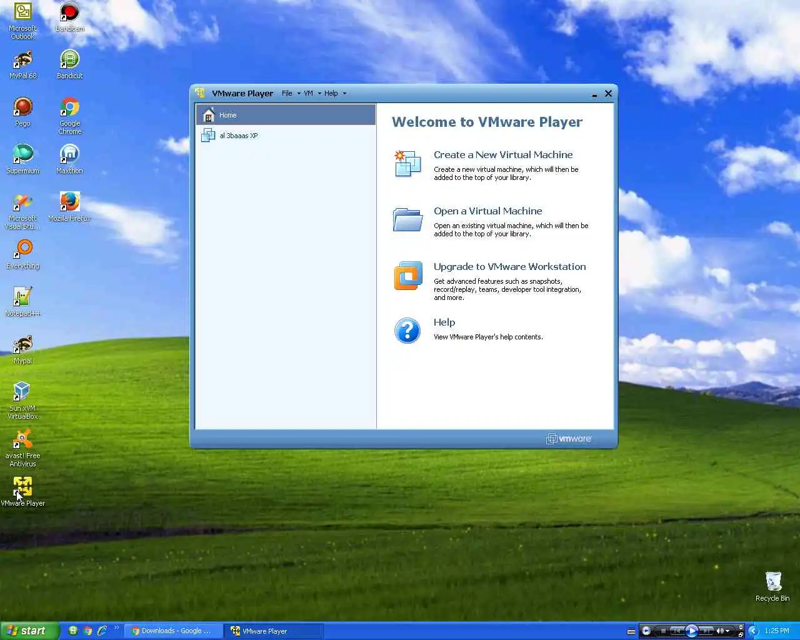Viewport: 800px width, 640px height.
Task: Click Open a Virtual Machine link
Action: (488, 211)
